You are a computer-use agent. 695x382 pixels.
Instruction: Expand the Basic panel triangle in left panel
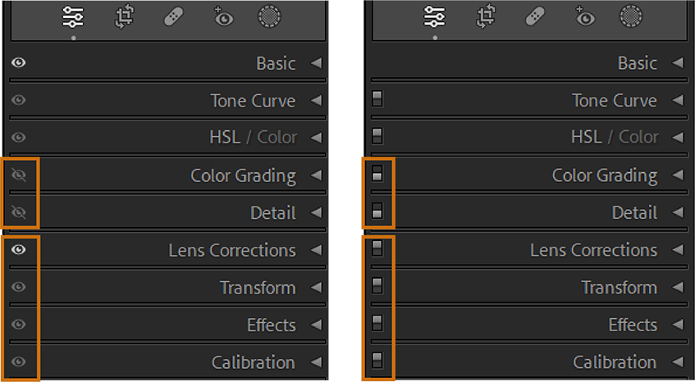coord(316,63)
